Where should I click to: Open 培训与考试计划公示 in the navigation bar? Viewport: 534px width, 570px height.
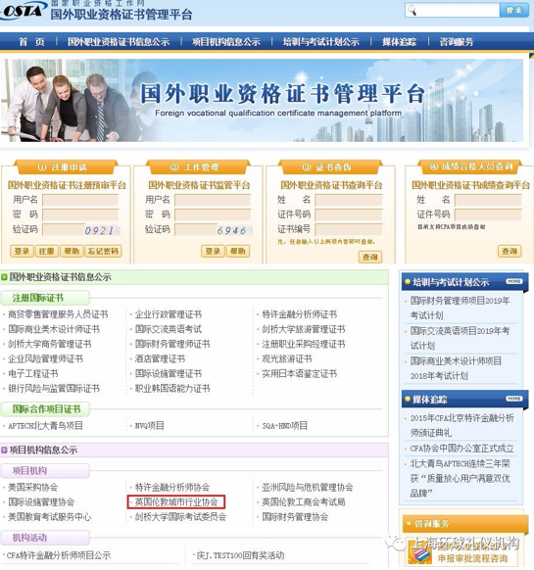tap(320, 42)
